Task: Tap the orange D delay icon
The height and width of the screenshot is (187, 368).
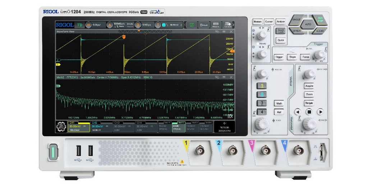Action: pyautogui.click(x=138, y=25)
